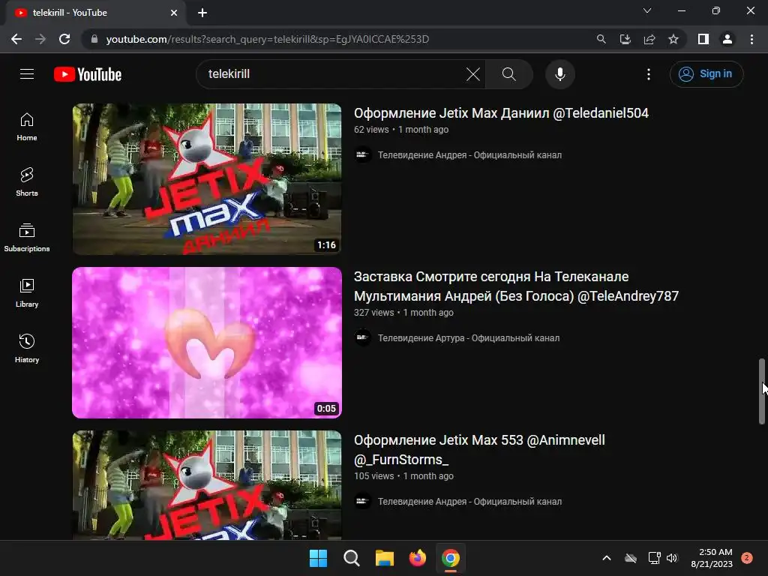This screenshot has width=768, height=576.
Task: Play the pink Мультимания thumbnail 0:05
Action: coord(207,342)
